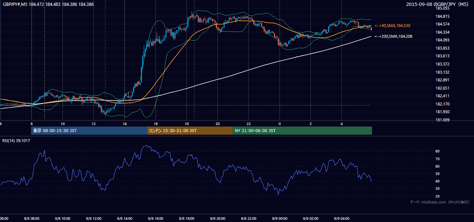Click the ロンドン 15:30-21:00 JST session bar

190,131
